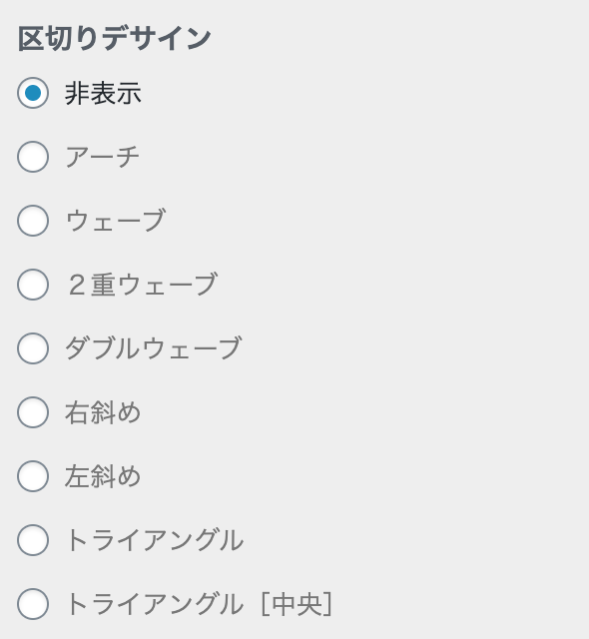Click the blue dot of selected radio
This screenshot has height=639, width=589.
coord(33,93)
